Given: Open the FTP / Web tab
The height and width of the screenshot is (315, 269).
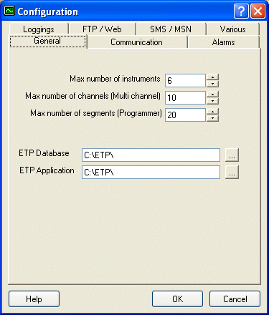Looking at the screenshot, I should (102, 29).
